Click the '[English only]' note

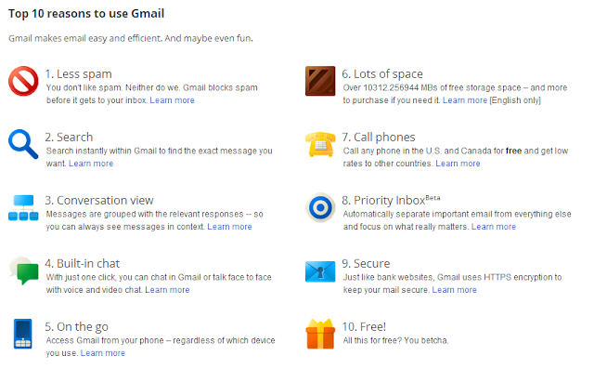(515, 100)
